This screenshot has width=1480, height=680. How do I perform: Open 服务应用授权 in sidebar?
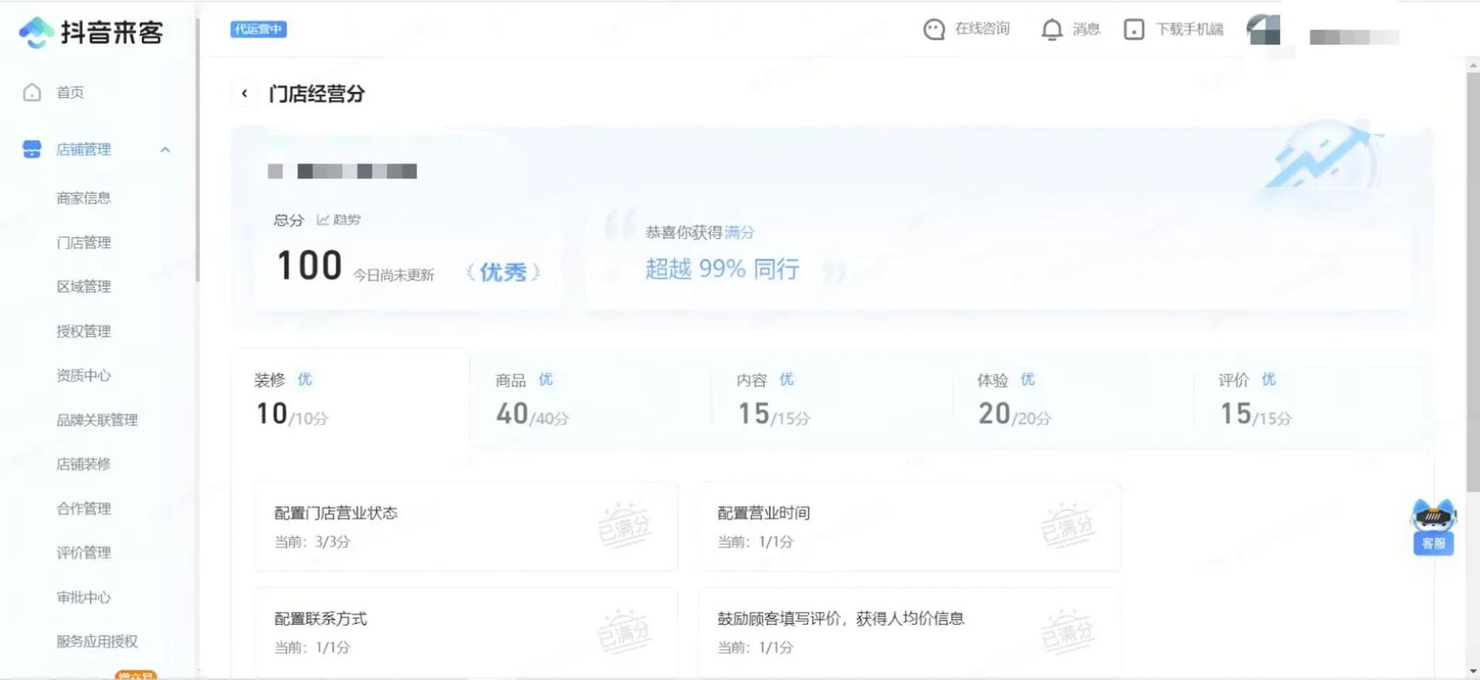tap(97, 642)
